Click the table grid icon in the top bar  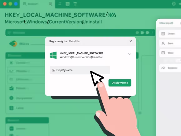67,4
